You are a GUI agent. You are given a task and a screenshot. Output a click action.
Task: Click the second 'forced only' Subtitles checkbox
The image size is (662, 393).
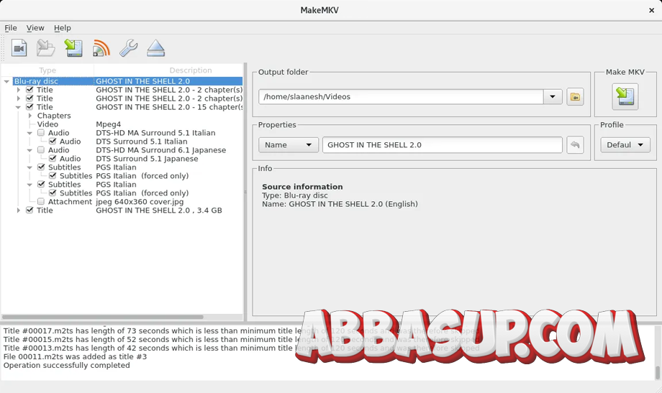click(x=53, y=193)
